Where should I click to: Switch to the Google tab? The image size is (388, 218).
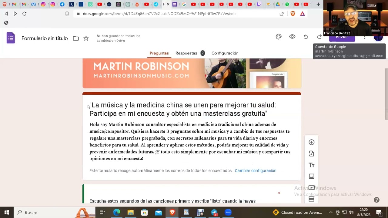184,4
